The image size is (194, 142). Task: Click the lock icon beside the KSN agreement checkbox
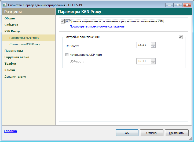point(63,21)
